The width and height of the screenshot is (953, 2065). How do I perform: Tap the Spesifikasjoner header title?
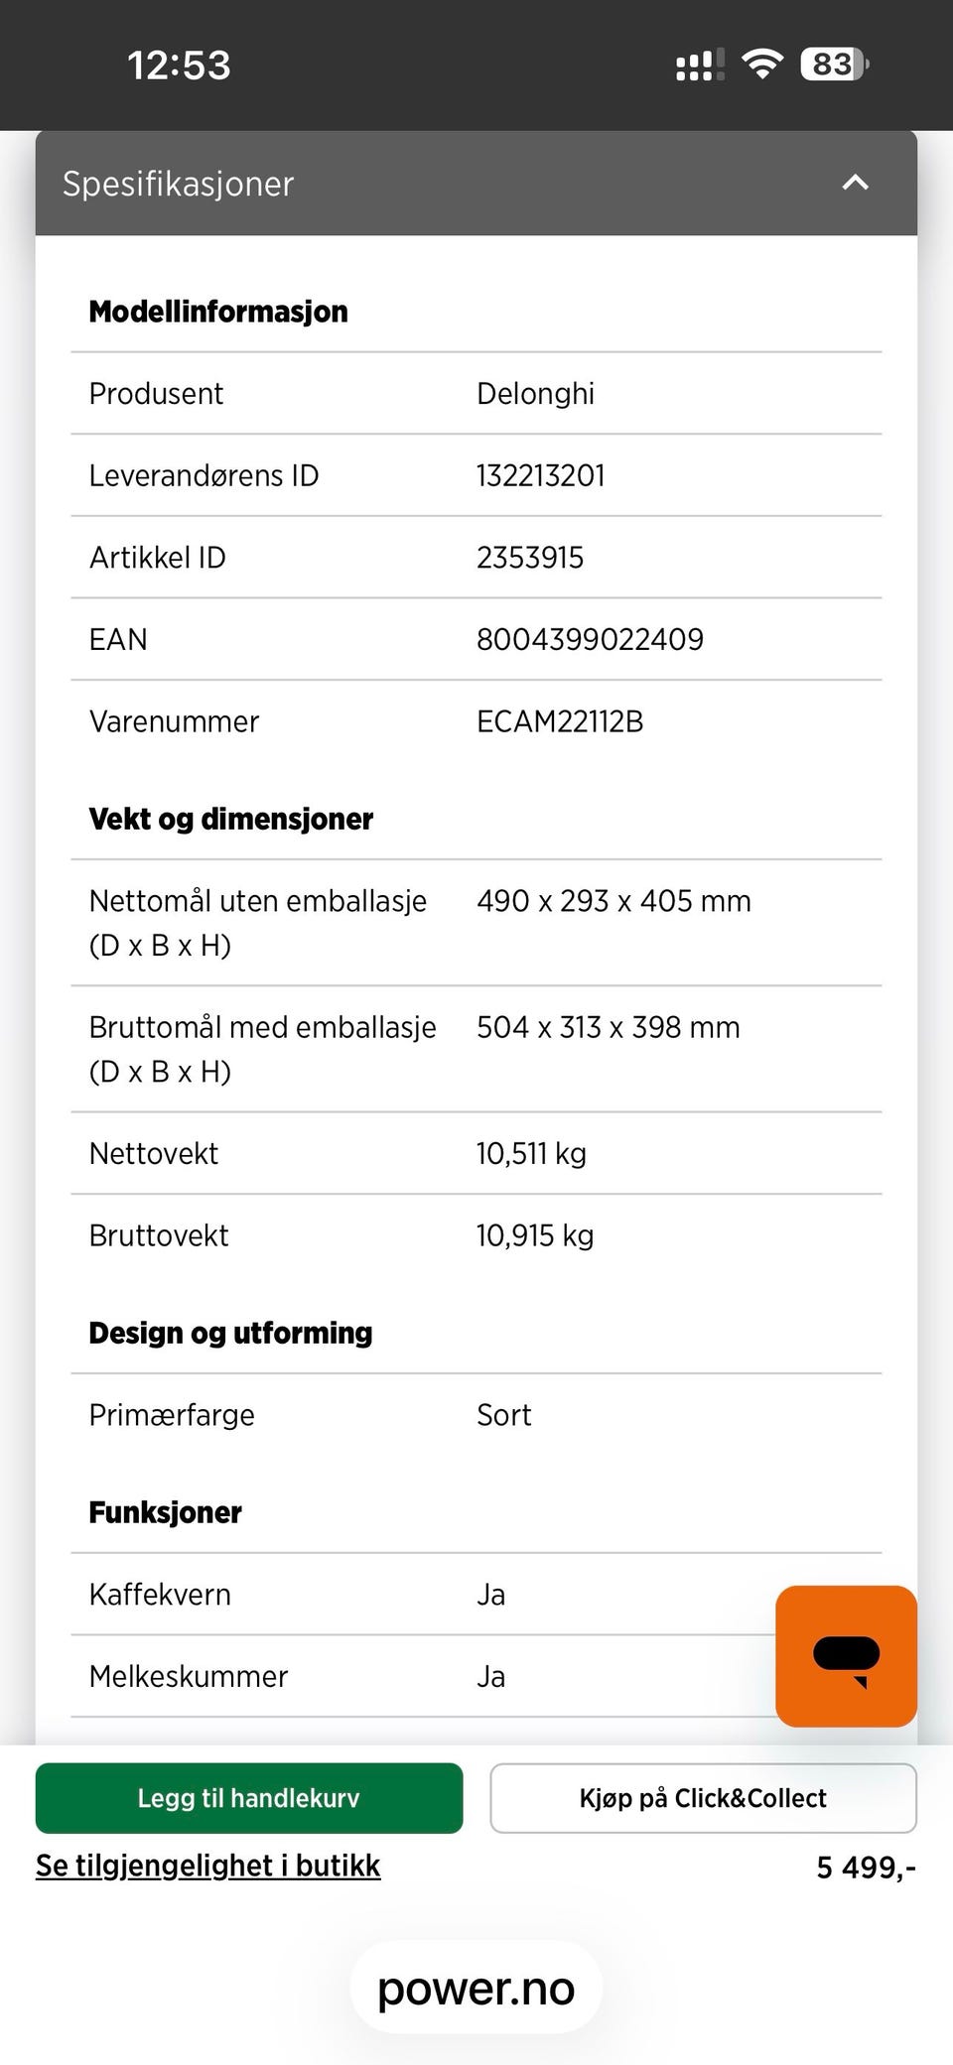pyautogui.click(x=179, y=184)
